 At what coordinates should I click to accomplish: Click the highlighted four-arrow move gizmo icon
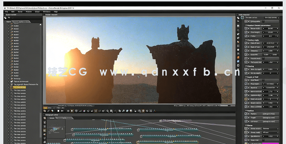coord(143,111)
